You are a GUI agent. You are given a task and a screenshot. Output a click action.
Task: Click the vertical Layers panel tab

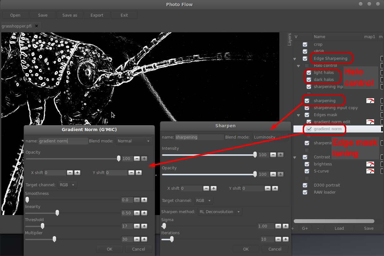pos(289,39)
